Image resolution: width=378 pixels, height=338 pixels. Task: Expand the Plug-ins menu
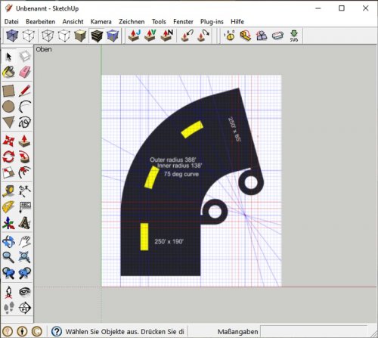click(x=212, y=22)
